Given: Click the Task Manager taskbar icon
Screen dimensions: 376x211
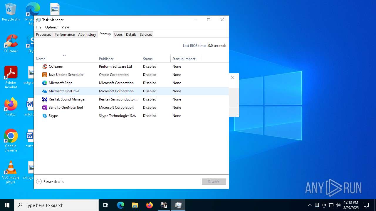Looking at the screenshot, I should (178, 205).
